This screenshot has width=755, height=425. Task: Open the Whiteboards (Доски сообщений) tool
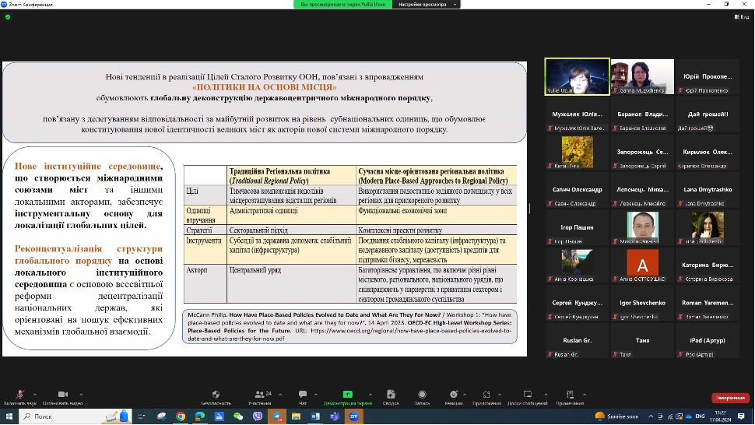527,395
